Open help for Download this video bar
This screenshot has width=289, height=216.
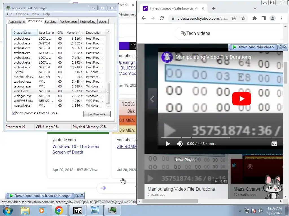tap(280, 47)
